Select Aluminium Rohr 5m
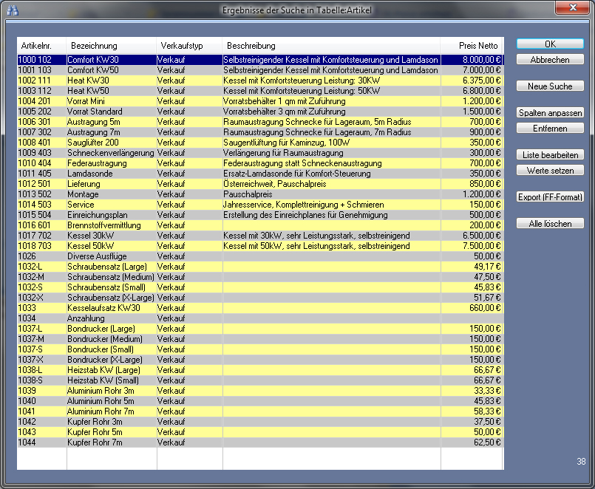Screen dimensions: 595x489 [260, 401]
